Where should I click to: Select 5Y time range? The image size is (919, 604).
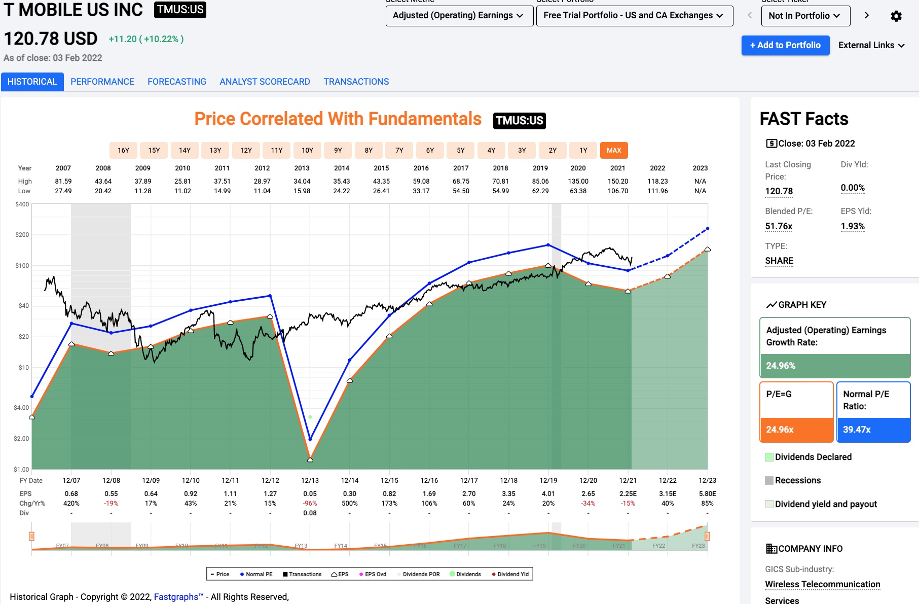(461, 150)
